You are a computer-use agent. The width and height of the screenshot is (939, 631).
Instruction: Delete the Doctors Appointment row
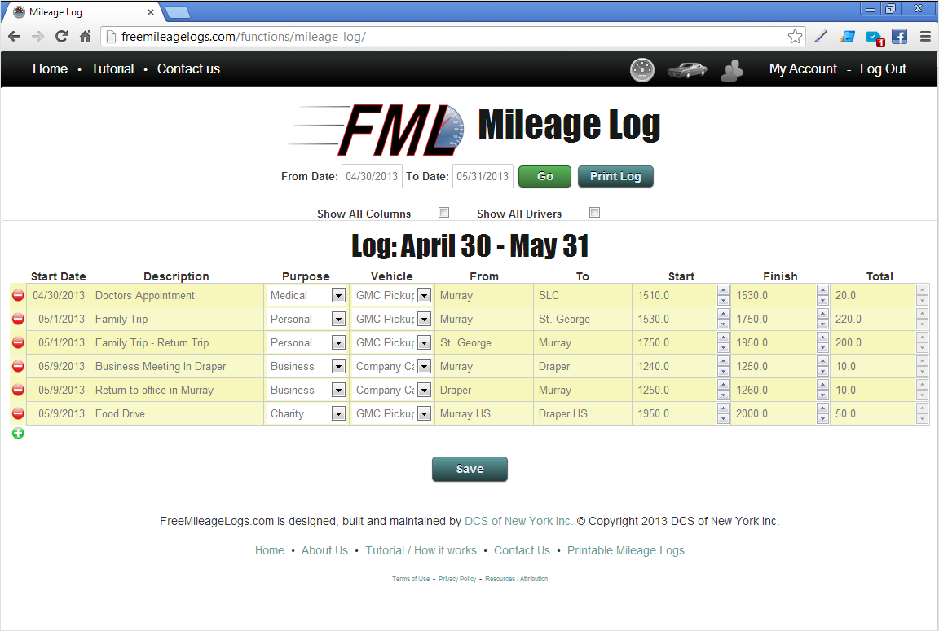point(18,295)
